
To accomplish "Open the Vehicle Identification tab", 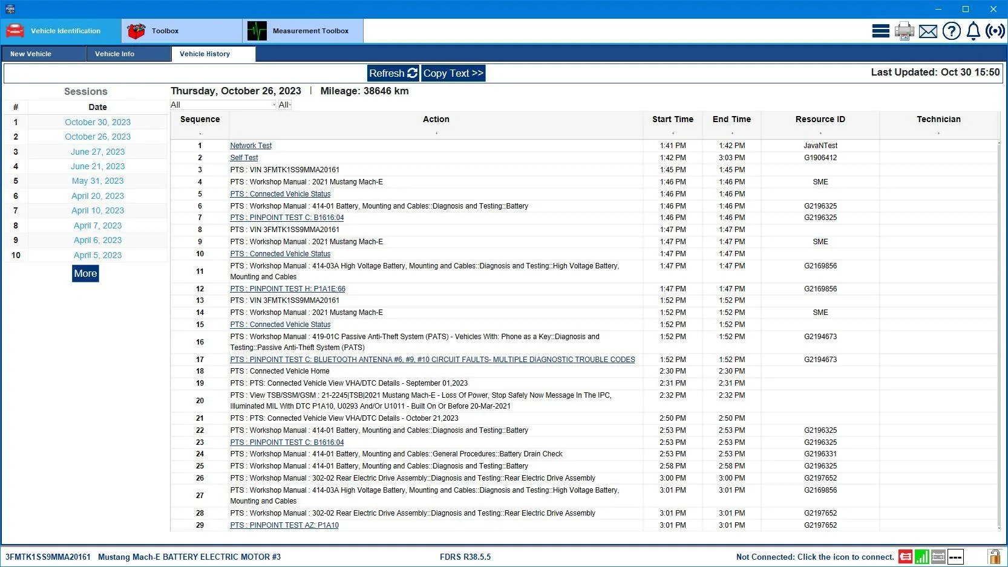I will coord(61,31).
